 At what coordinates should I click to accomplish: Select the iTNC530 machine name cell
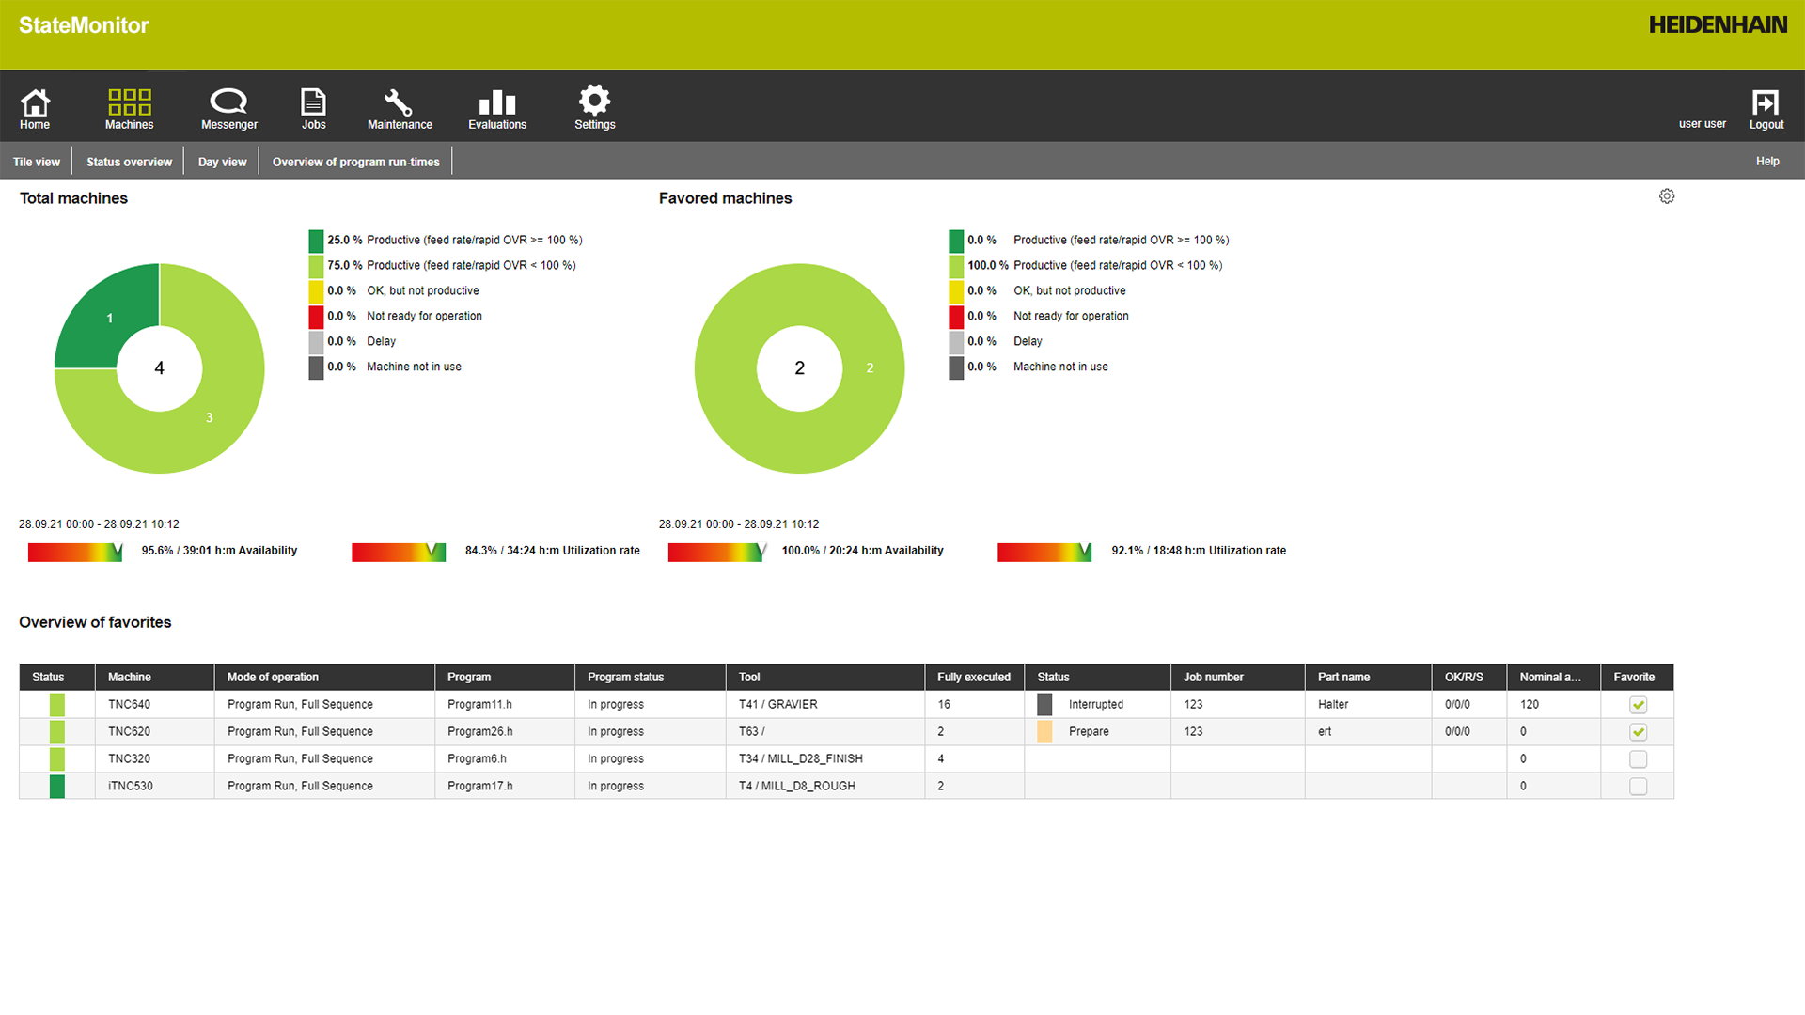[154, 786]
